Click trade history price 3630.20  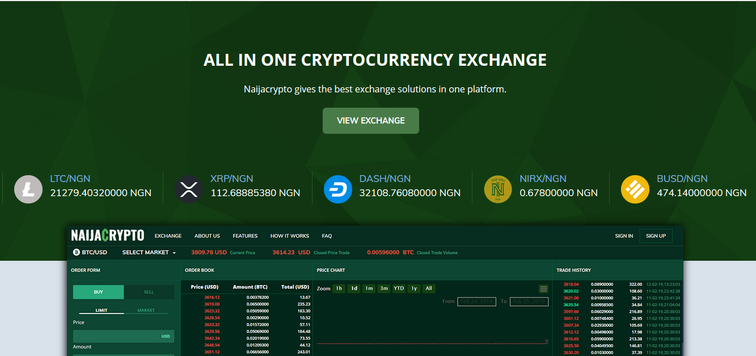571,353
